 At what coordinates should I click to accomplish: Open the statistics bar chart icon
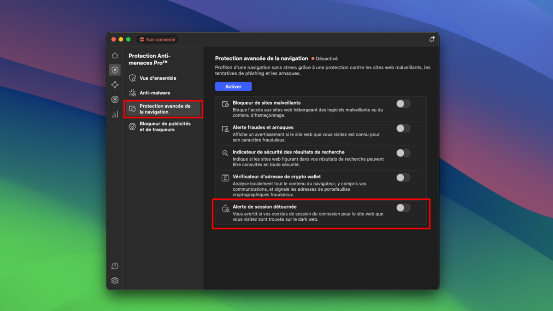[115, 114]
